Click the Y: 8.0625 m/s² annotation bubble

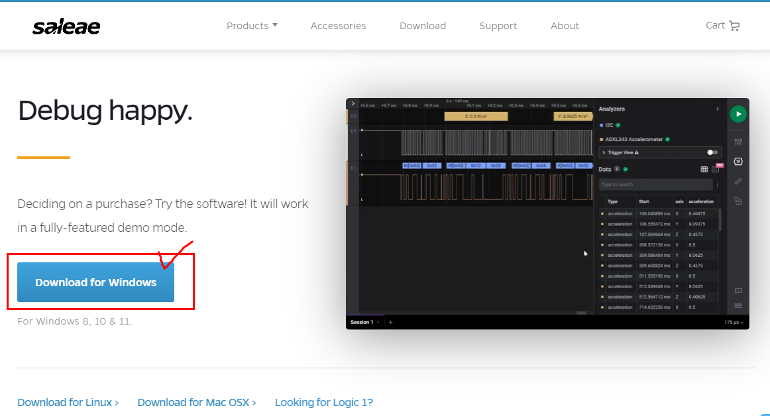pyautogui.click(x=573, y=117)
